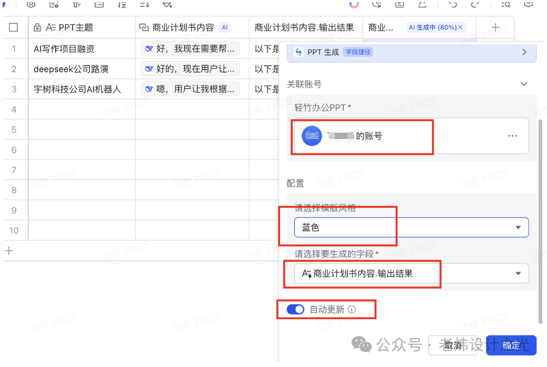547x367 pixels.
Task: Click the blue account avatar
Action: 312,136
